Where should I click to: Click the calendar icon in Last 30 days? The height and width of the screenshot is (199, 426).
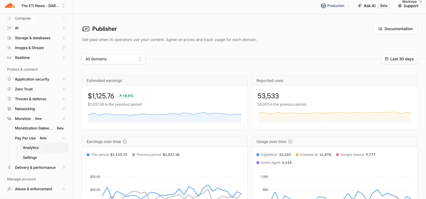click(387, 59)
